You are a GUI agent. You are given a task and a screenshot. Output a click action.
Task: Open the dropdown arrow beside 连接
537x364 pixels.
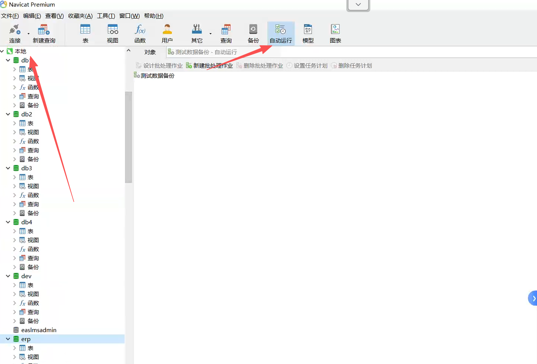[29, 33]
